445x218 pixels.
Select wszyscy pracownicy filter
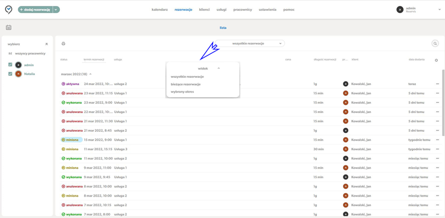pyautogui.click(x=30, y=53)
